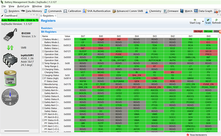Select the DashBoard tab

pyautogui.click(x=9, y=16)
